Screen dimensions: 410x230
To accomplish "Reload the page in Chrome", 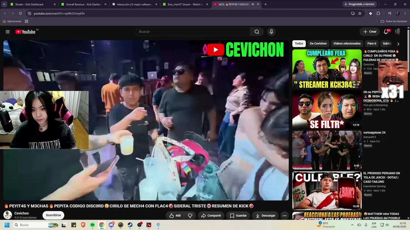I will (20, 13).
